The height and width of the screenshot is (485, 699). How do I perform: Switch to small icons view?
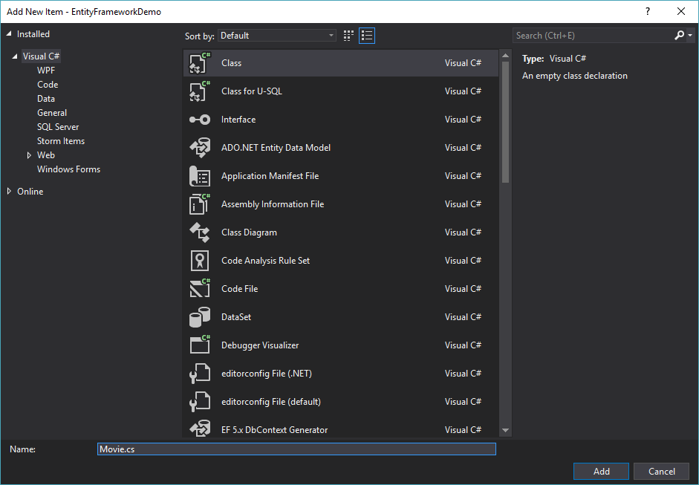(x=348, y=36)
